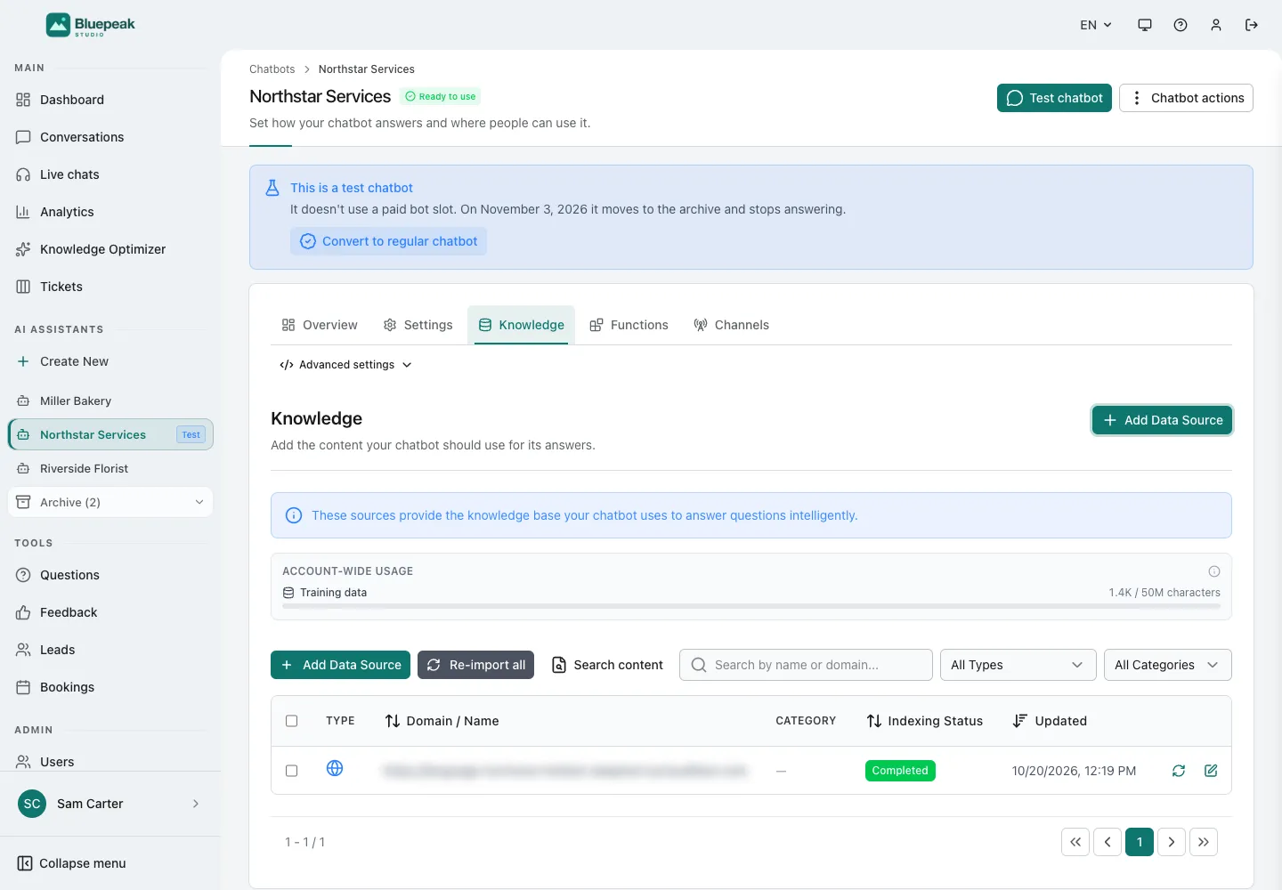The width and height of the screenshot is (1282, 890).
Task: Open the help question-mark icon
Action: pyautogui.click(x=1181, y=25)
